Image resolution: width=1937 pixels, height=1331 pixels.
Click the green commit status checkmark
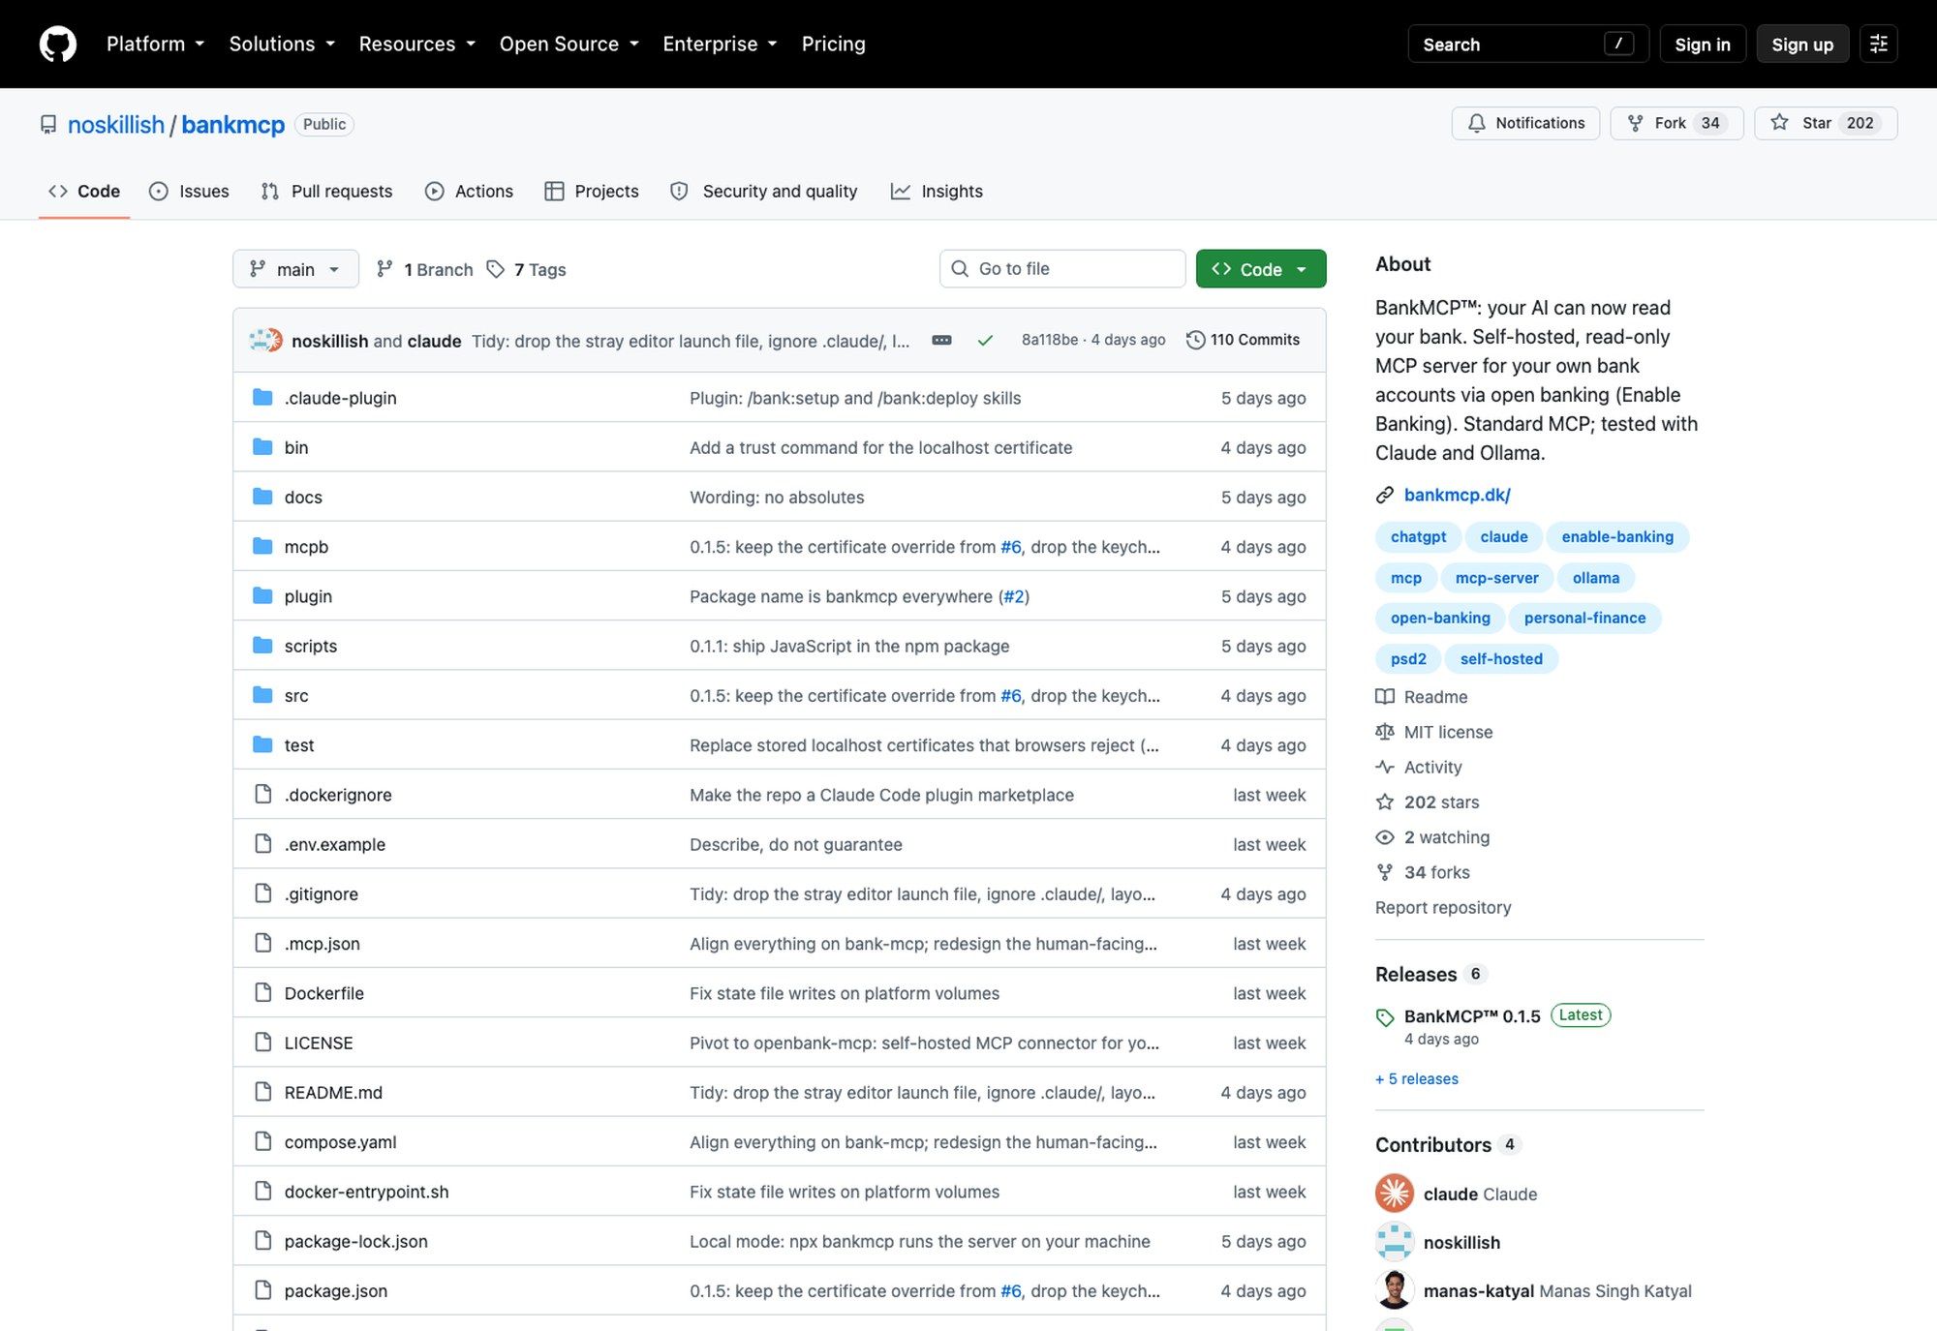(985, 340)
